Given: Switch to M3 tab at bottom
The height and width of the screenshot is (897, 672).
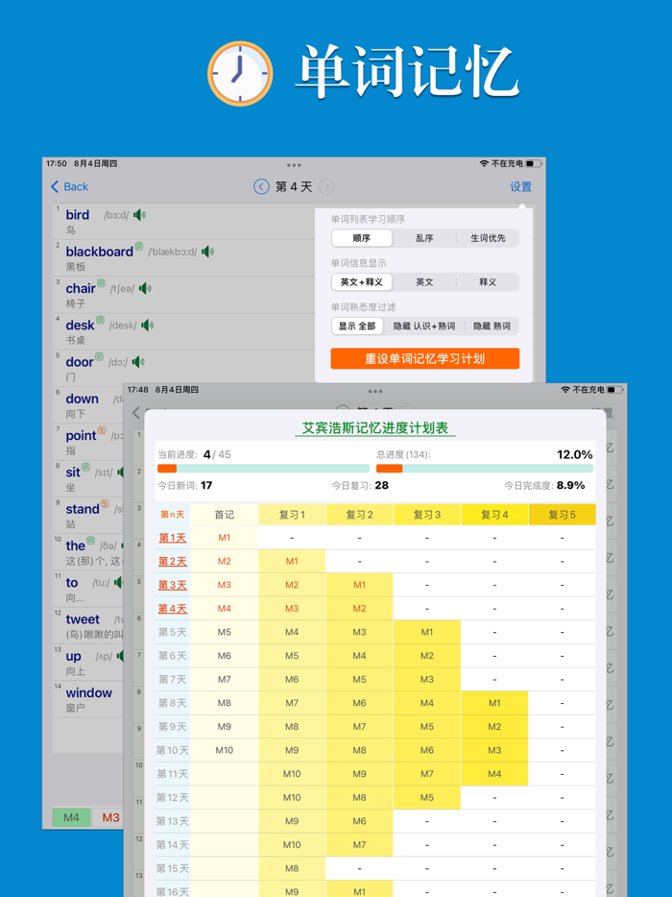Looking at the screenshot, I should tap(110, 817).
